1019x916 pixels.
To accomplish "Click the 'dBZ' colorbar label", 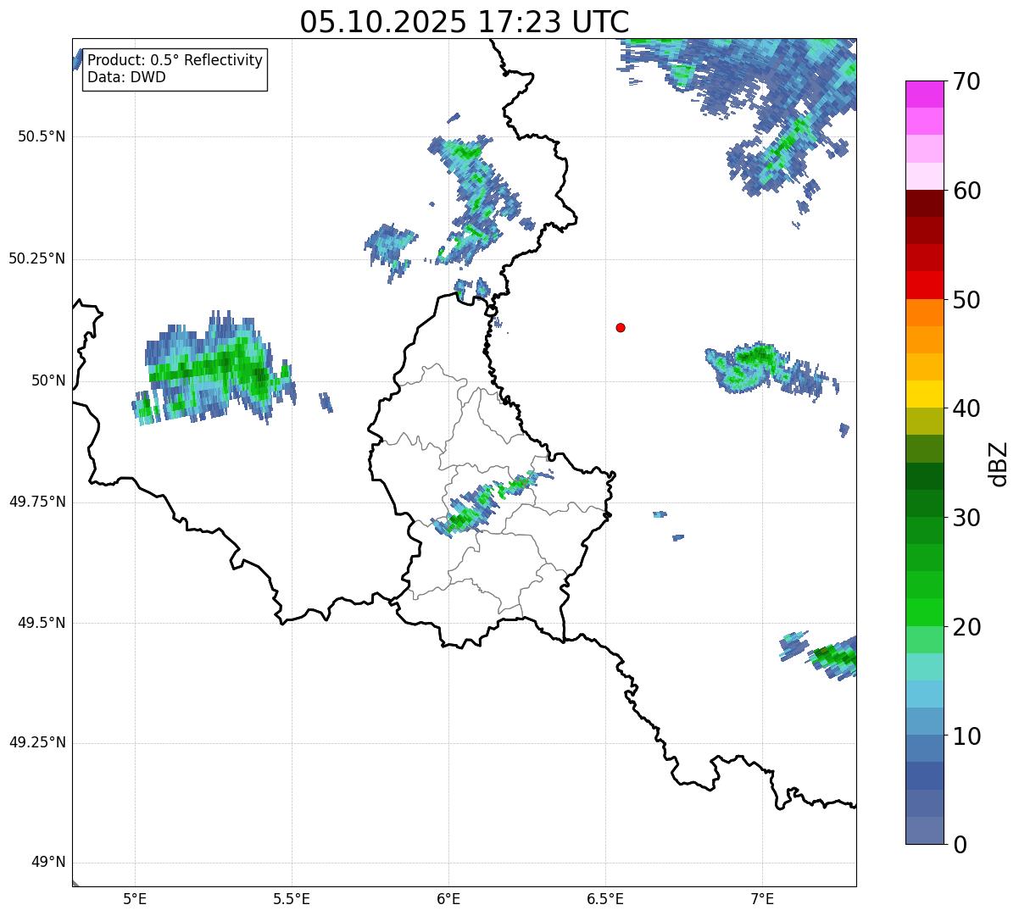I will coord(998,464).
